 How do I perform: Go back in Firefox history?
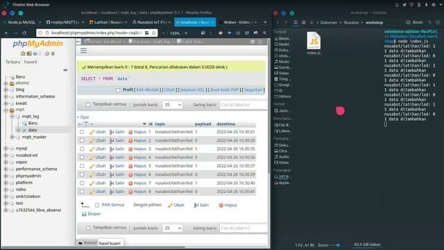click(6, 33)
